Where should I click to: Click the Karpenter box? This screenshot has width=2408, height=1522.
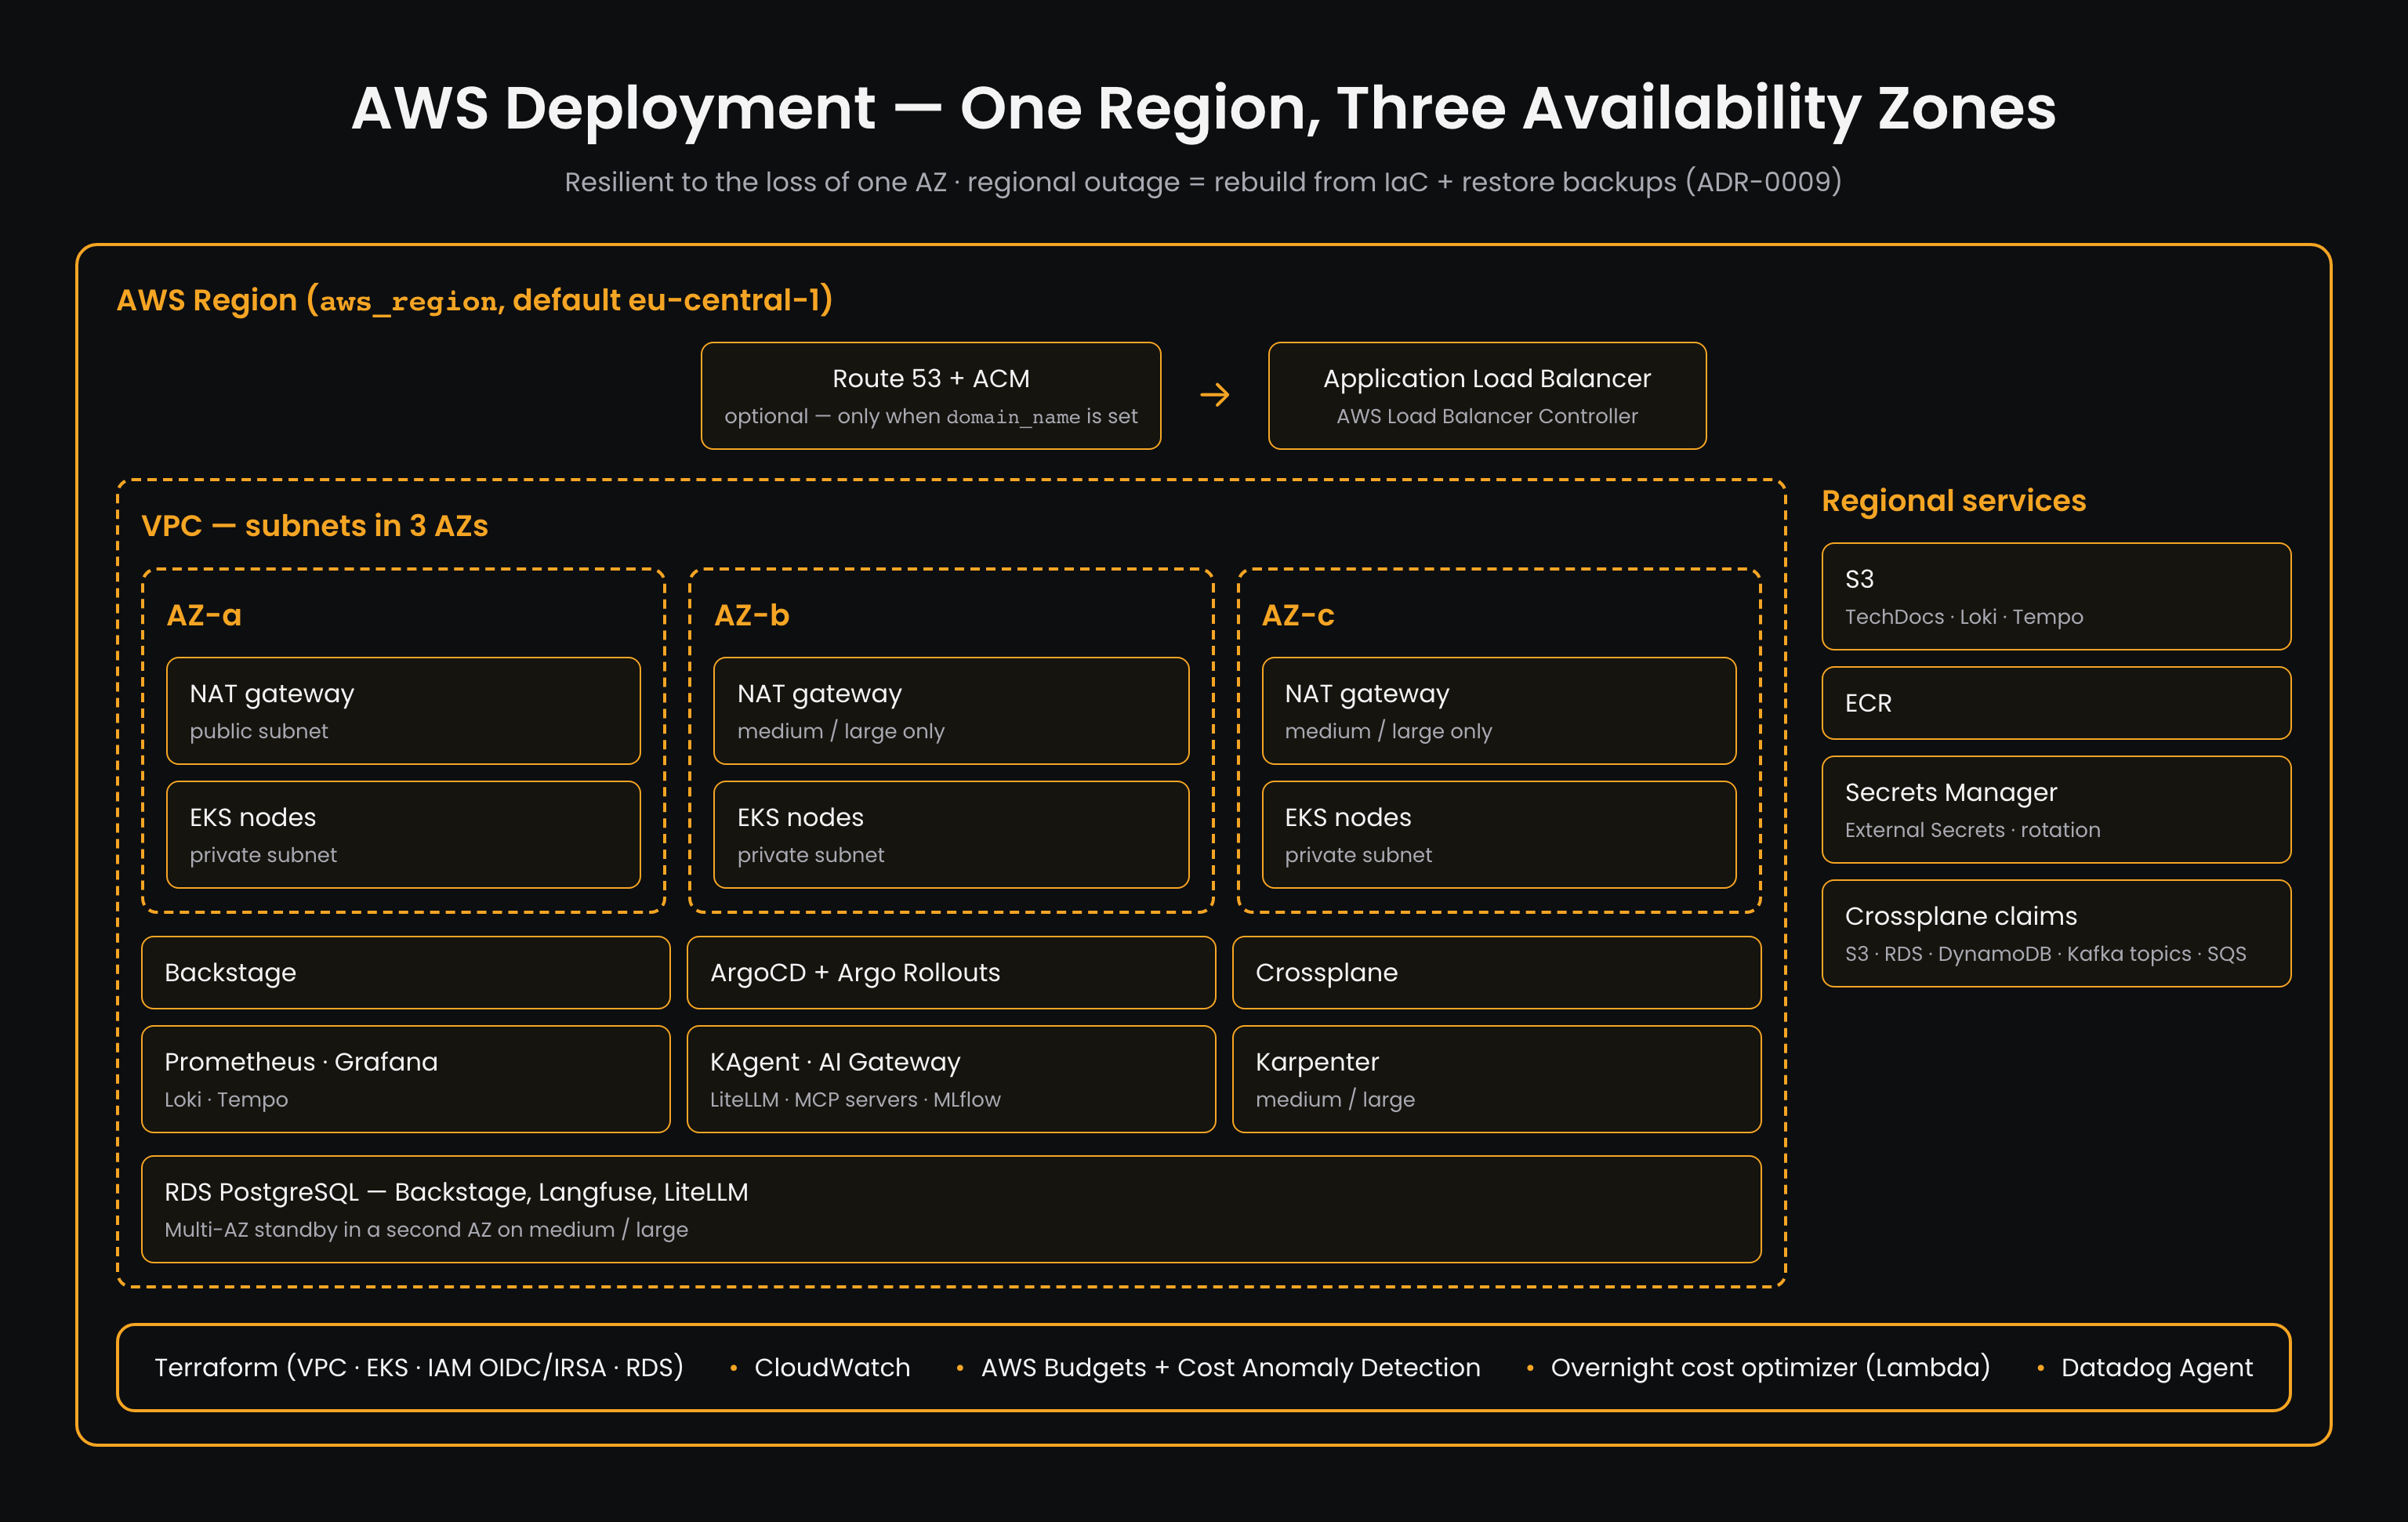coord(1497,1079)
